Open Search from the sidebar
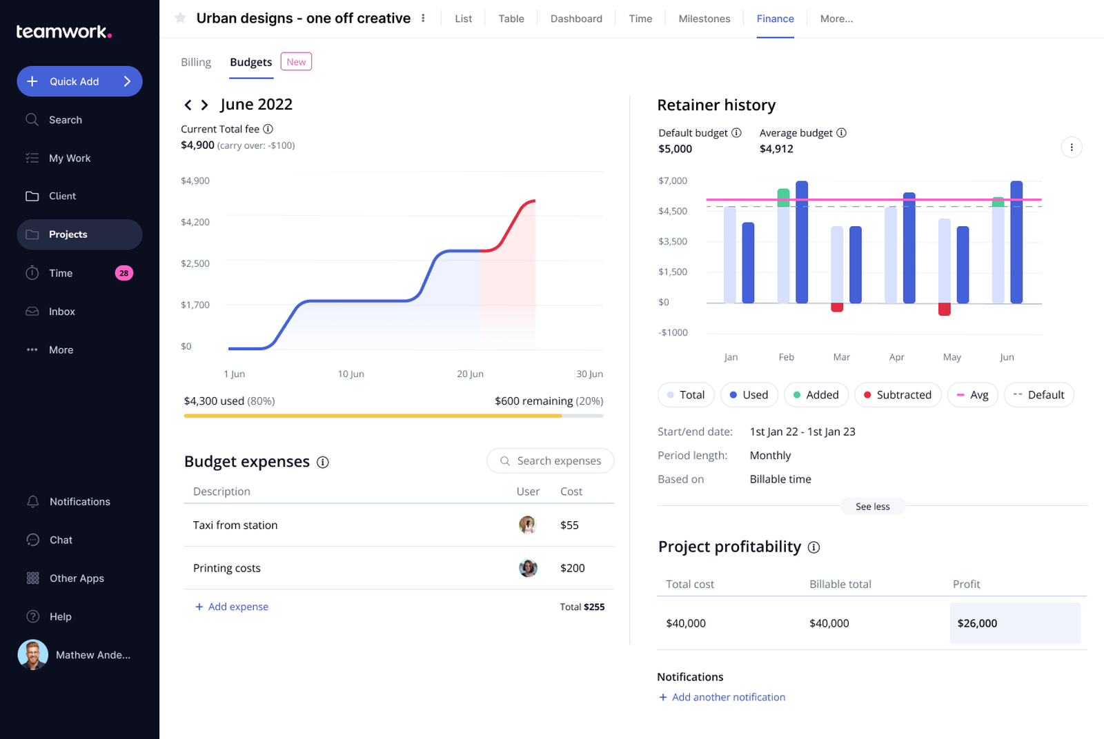The height and width of the screenshot is (739, 1104). (x=65, y=119)
